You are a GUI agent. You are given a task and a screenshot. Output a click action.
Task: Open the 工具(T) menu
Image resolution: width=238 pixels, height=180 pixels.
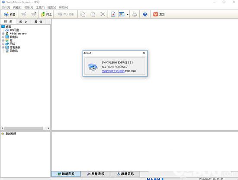[40, 7]
